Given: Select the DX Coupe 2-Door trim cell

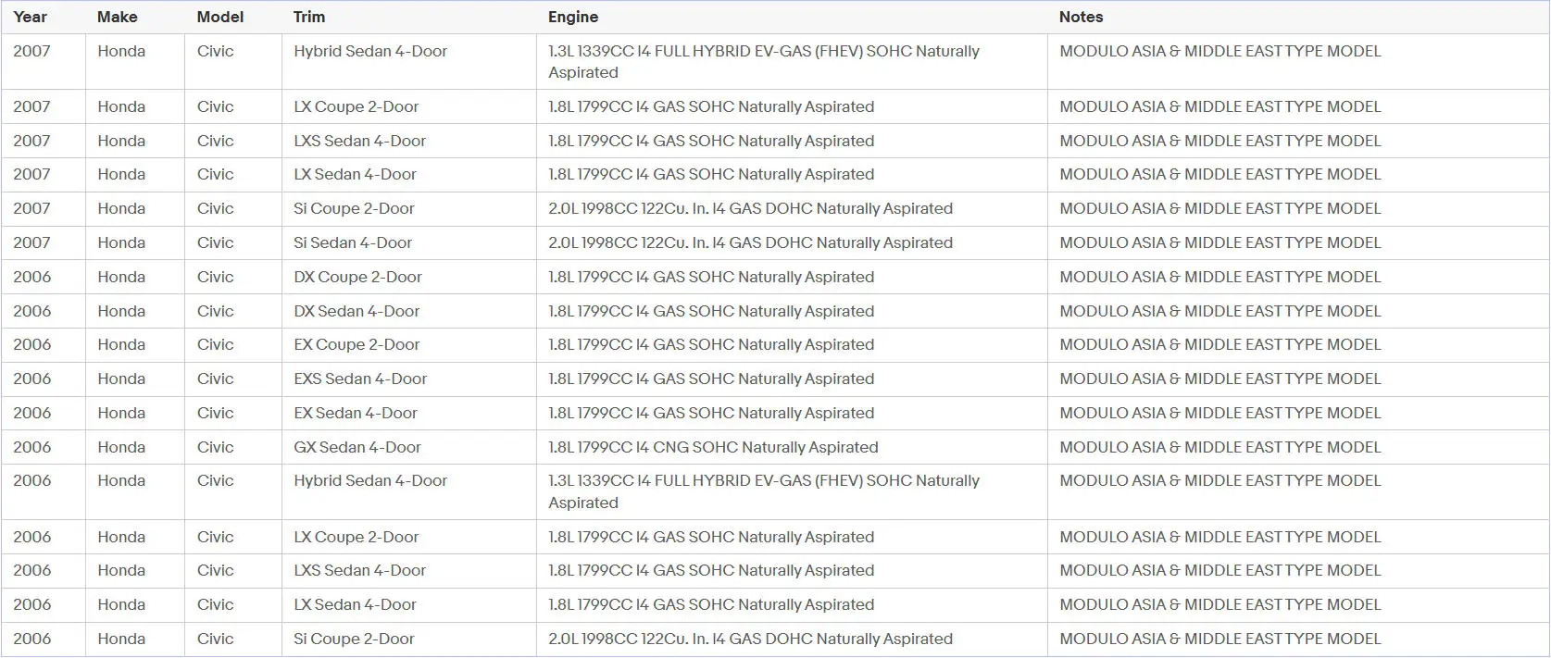Looking at the screenshot, I should (357, 277).
